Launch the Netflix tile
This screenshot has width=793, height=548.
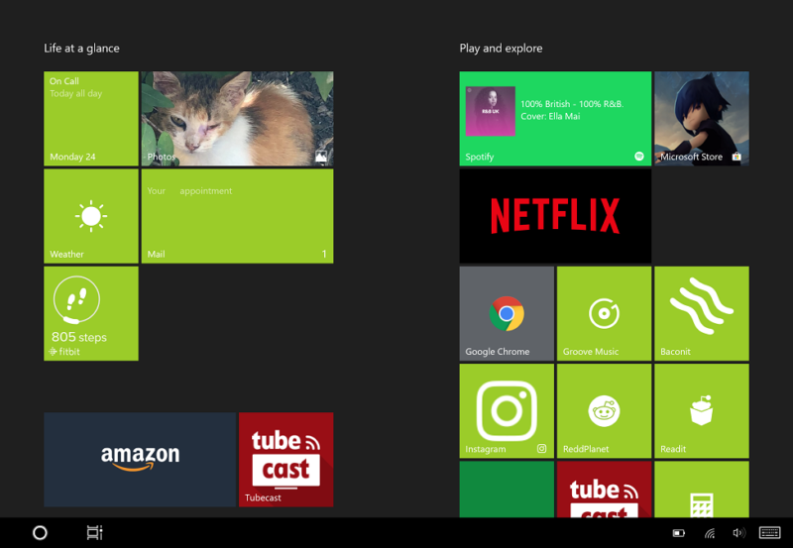tap(555, 216)
